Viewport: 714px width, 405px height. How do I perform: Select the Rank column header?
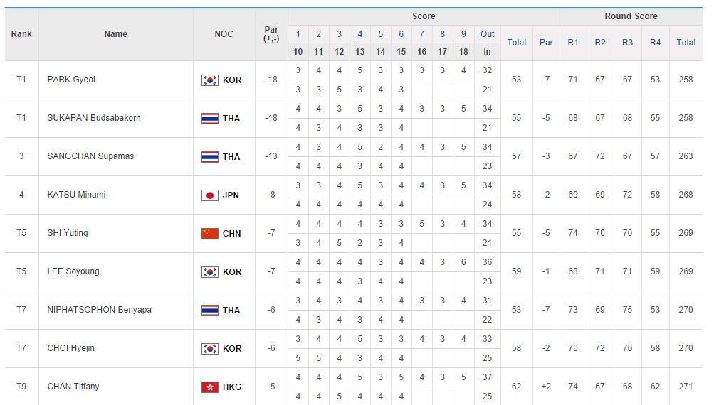[x=21, y=34]
